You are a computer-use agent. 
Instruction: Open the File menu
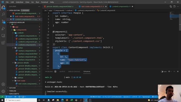tap(7, 2)
